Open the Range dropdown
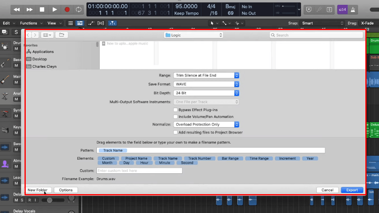This screenshot has width=379, height=213. (206, 75)
